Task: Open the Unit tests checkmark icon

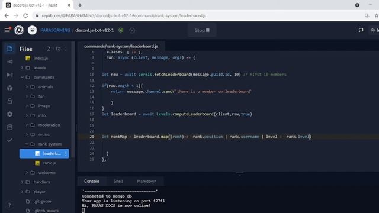Action: coord(9,140)
